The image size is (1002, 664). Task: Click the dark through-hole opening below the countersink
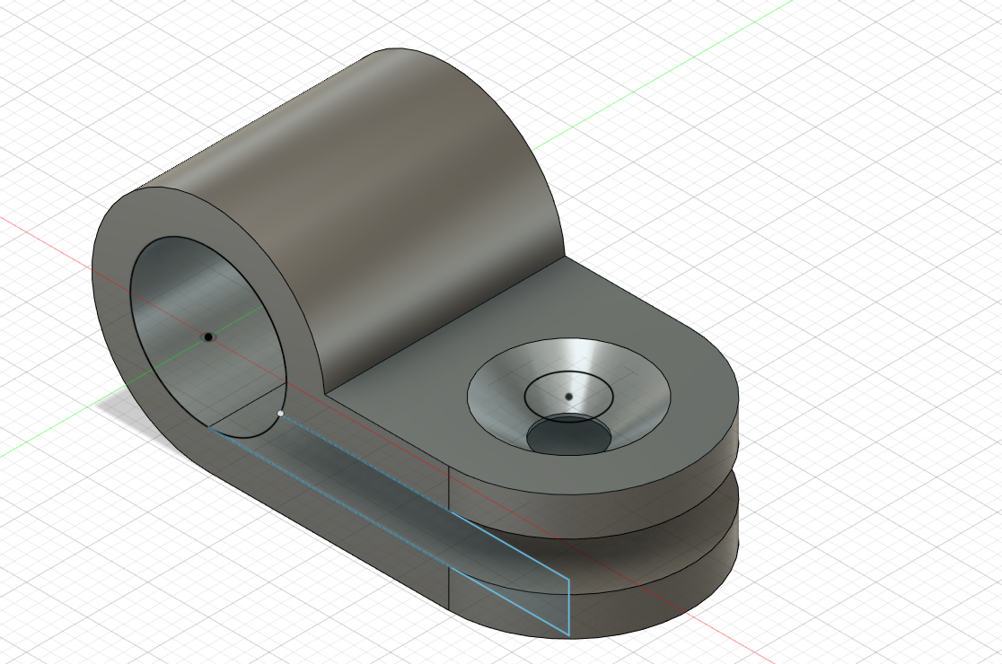pyautogui.click(x=568, y=437)
